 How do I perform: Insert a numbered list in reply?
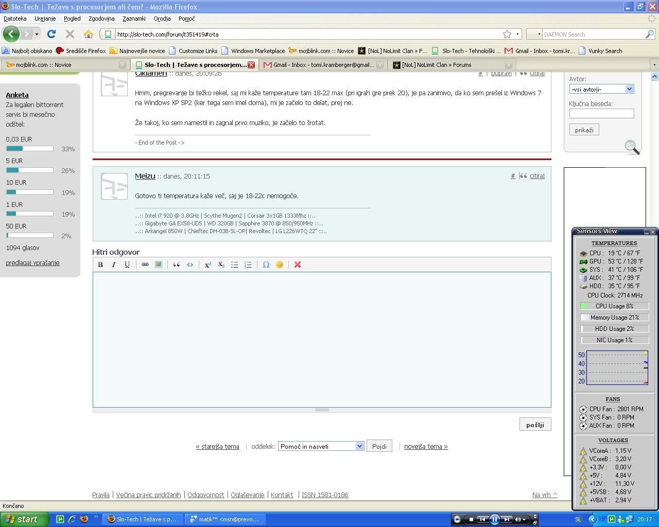tap(248, 265)
